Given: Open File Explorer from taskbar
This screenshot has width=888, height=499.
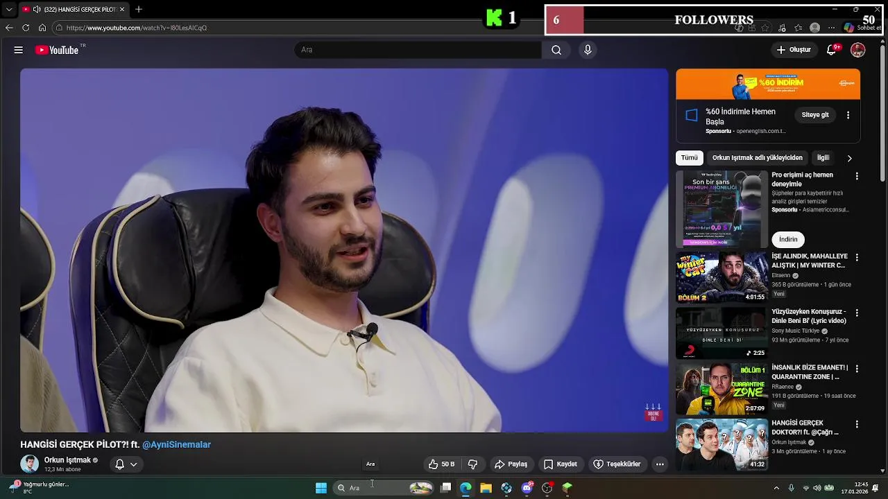Looking at the screenshot, I should [x=486, y=488].
